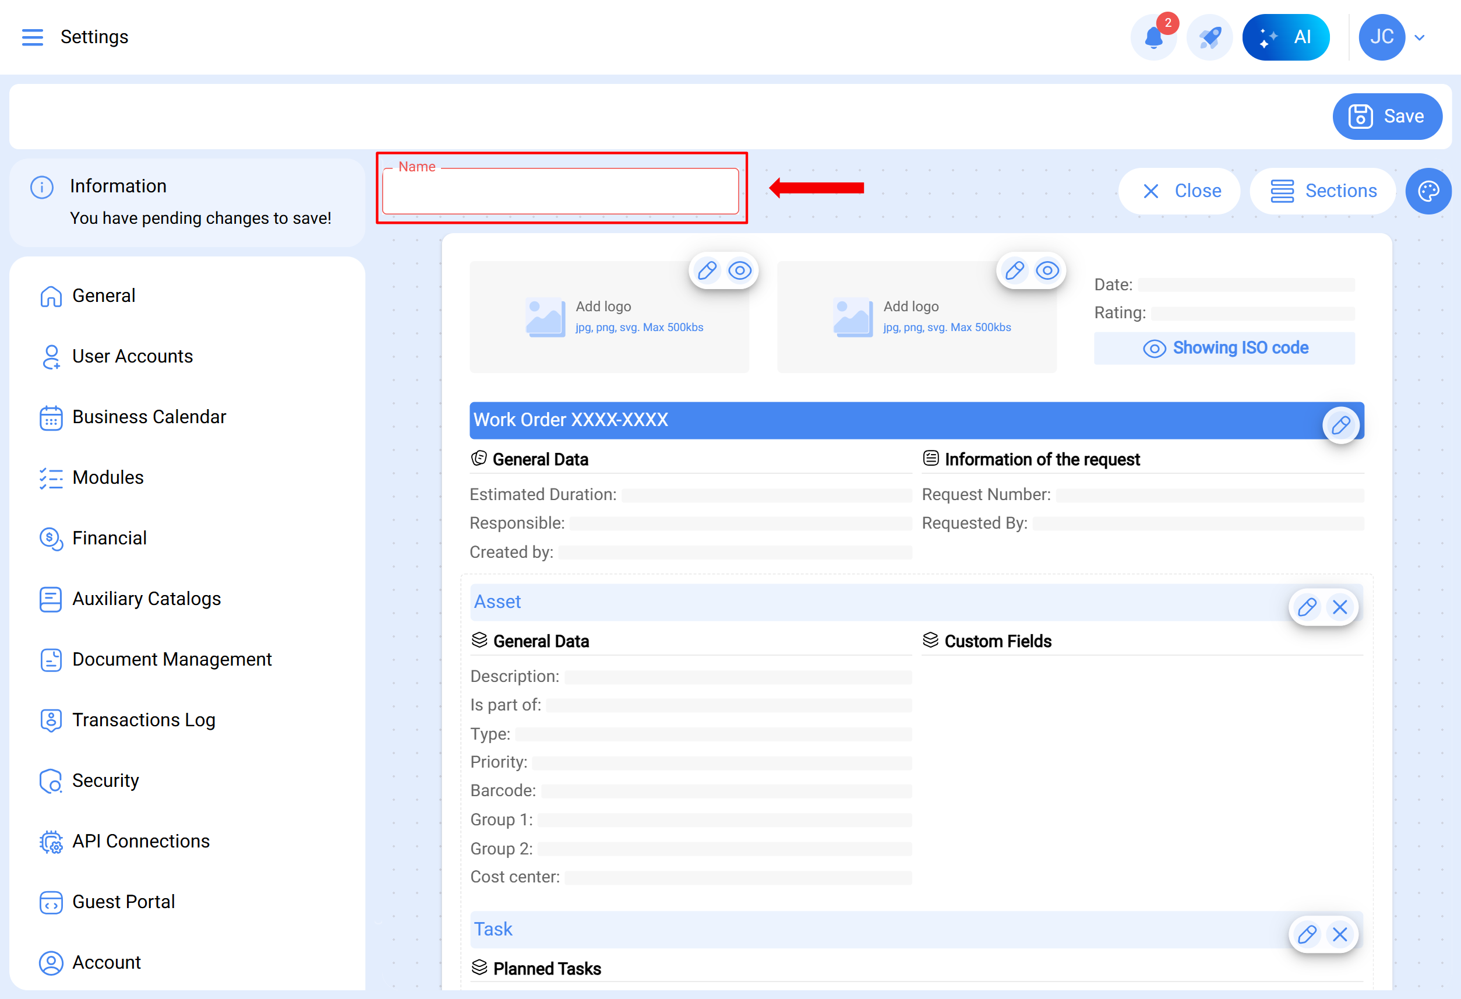Click inside the highlighted Name field
The image size is (1461, 999).
(x=562, y=191)
